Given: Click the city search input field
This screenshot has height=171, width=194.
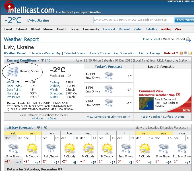Looking at the screenshot, I should click(x=134, y=20).
